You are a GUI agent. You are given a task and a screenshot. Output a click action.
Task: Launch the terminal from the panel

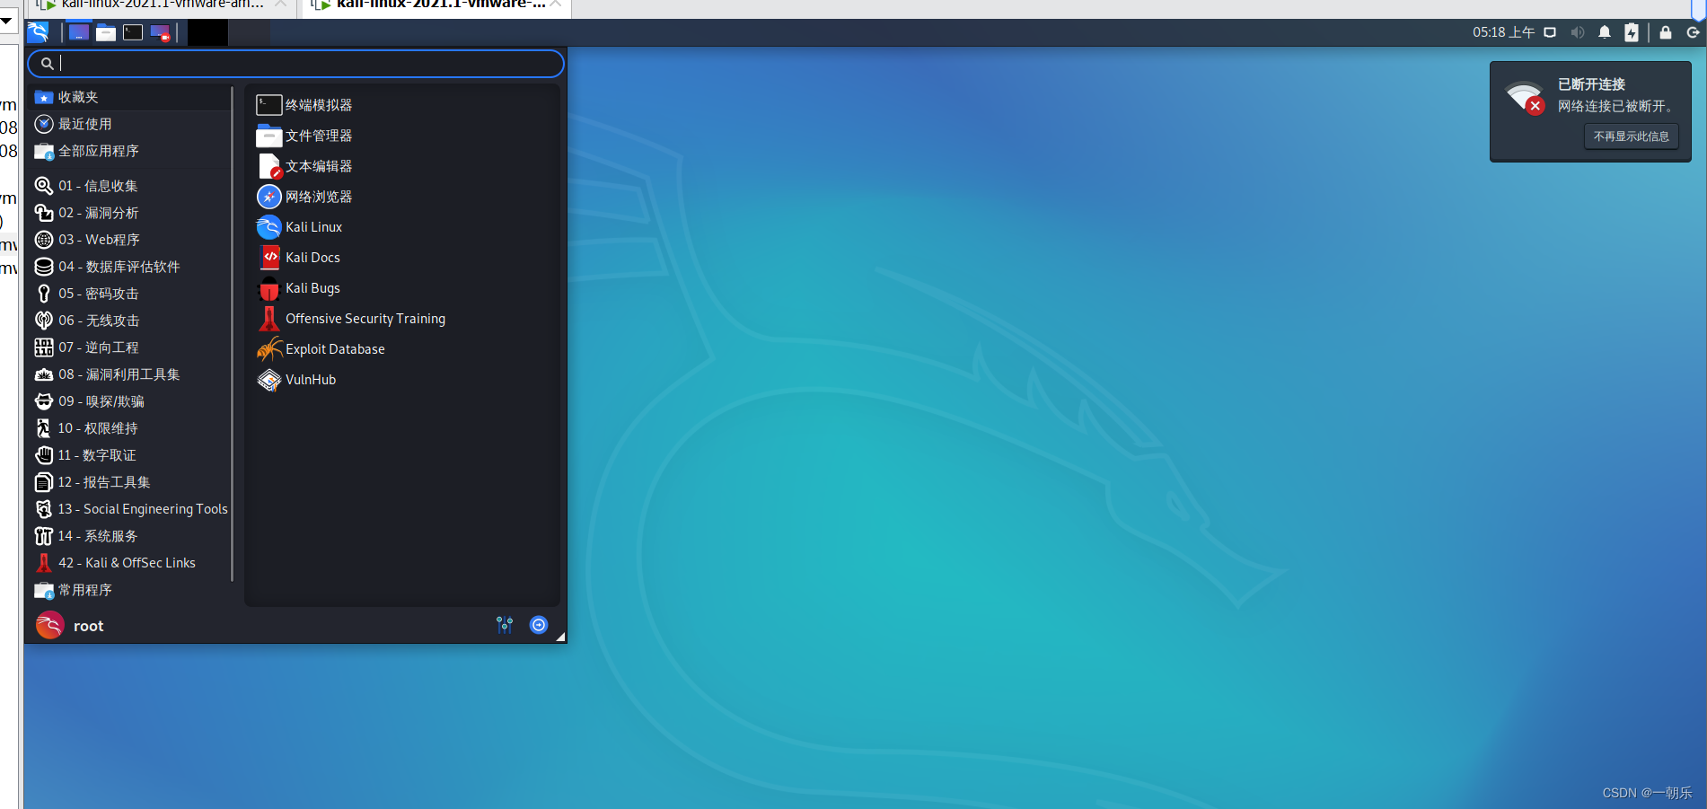(x=133, y=32)
